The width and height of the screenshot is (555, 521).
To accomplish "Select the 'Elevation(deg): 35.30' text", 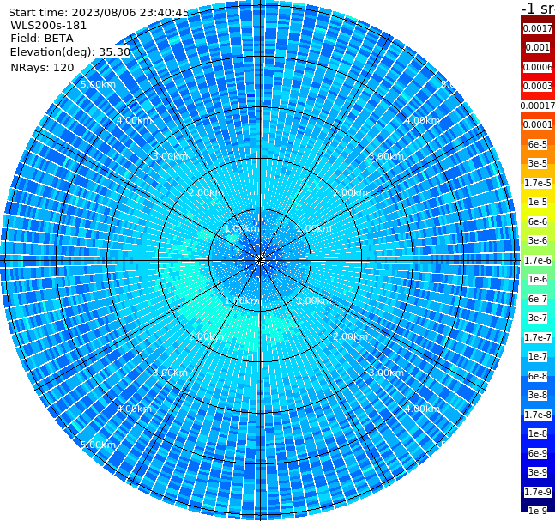I will click(x=70, y=52).
